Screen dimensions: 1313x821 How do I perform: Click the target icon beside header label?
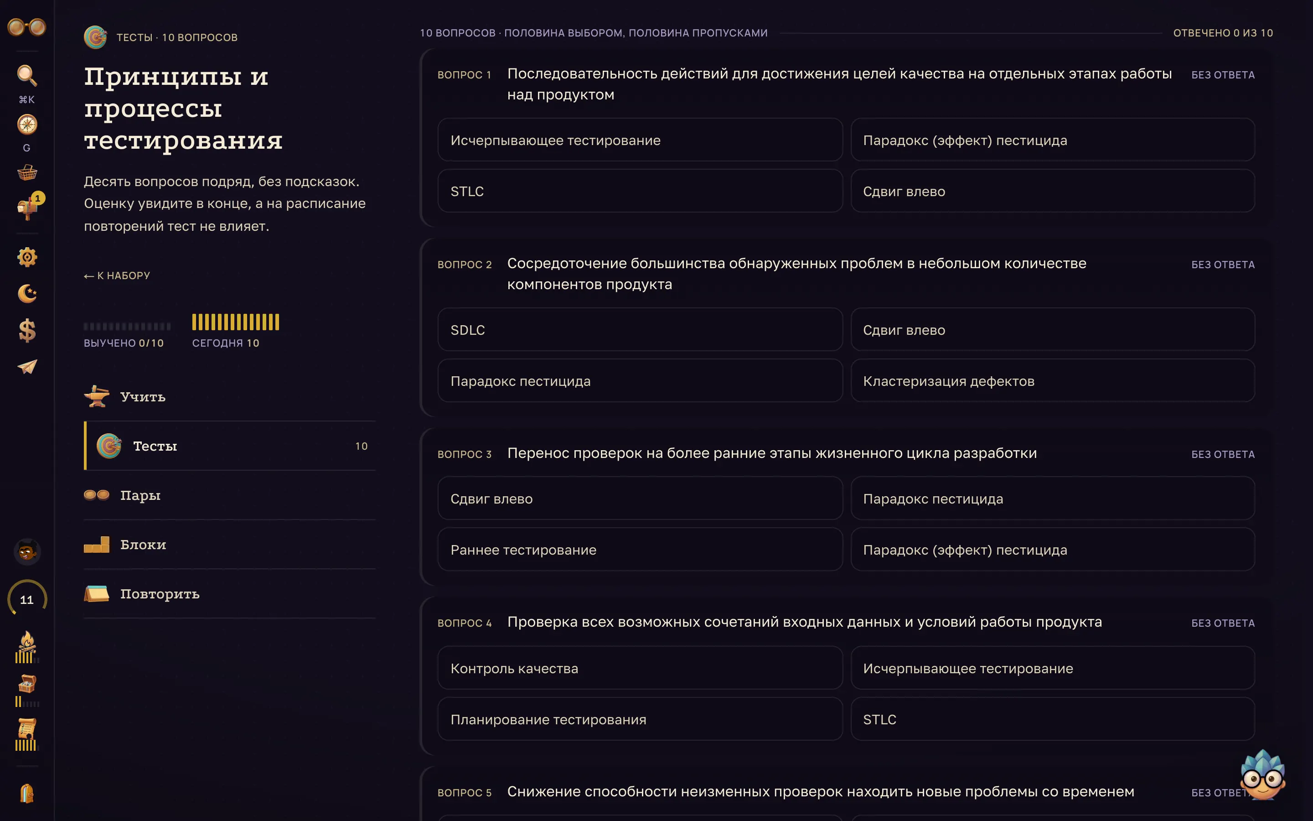95,37
